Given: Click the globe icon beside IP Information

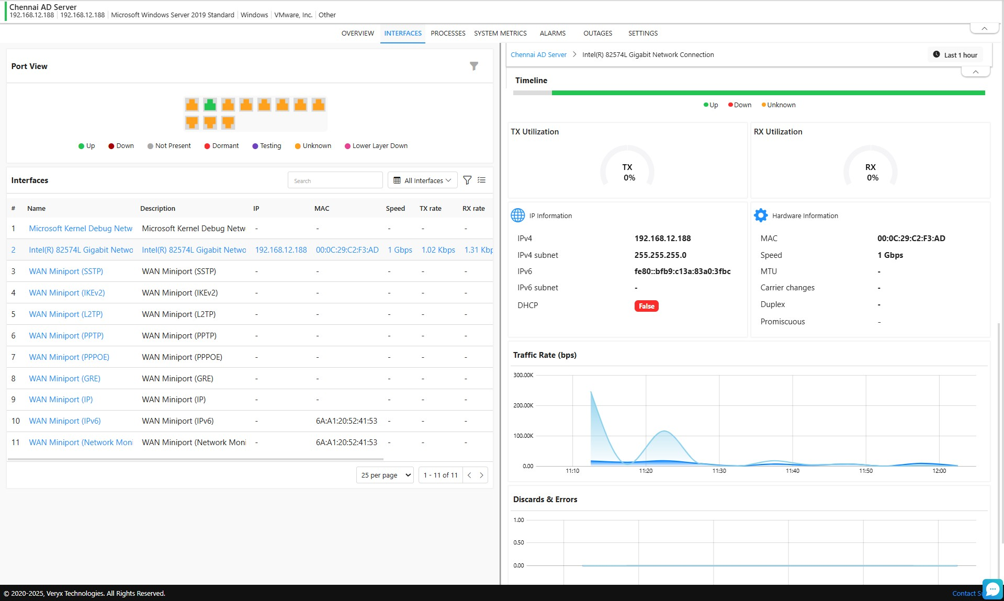Looking at the screenshot, I should [x=517, y=216].
